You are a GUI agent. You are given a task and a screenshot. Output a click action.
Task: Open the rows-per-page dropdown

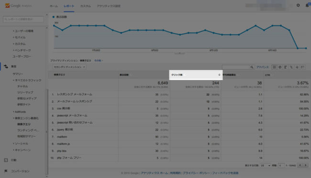coord(266,165)
